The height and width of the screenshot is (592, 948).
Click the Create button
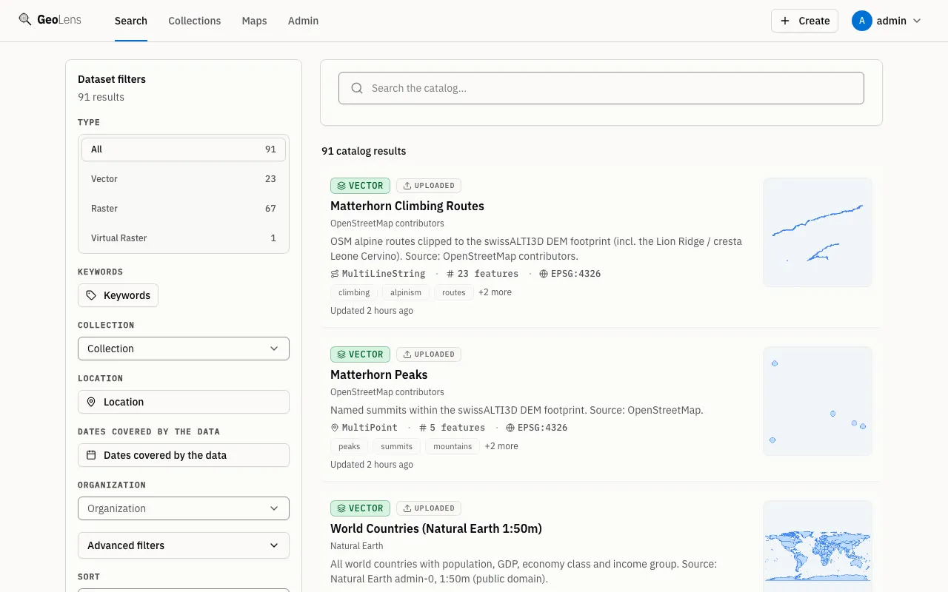click(804, 21)
